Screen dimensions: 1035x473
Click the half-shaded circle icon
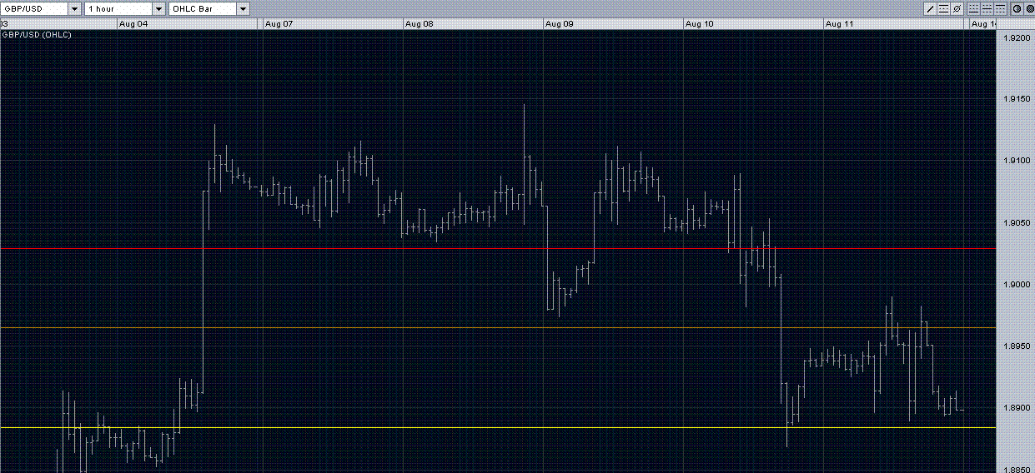1017,8
